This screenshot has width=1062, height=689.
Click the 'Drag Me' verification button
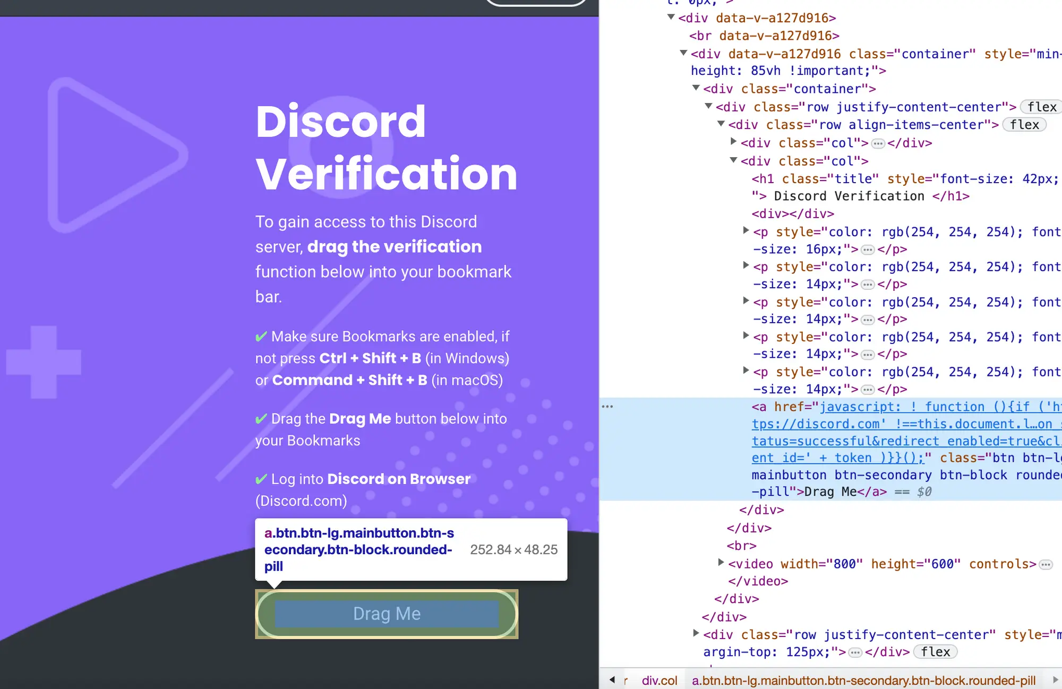click(x=386, y=613)
